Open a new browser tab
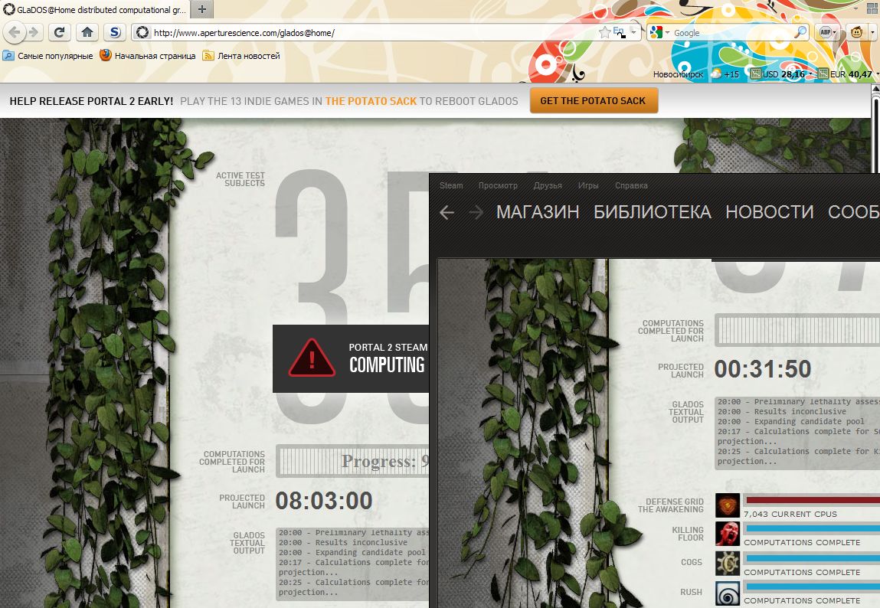 (202, 9)
